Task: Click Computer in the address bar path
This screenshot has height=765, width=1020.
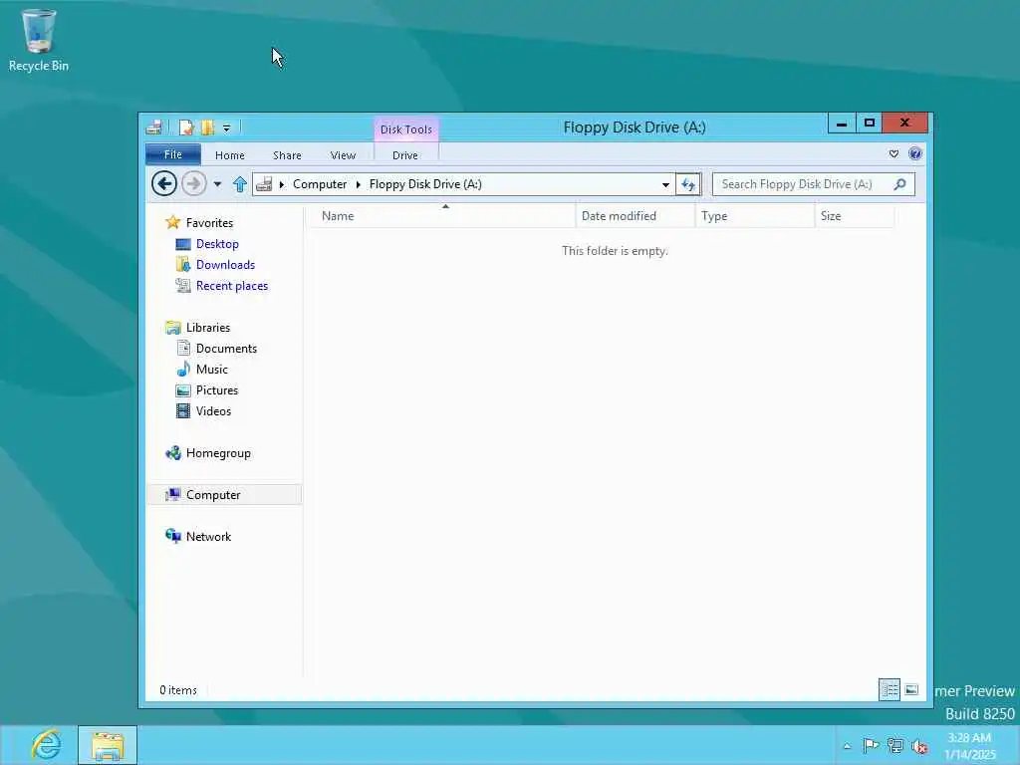Action: point(320,184)
